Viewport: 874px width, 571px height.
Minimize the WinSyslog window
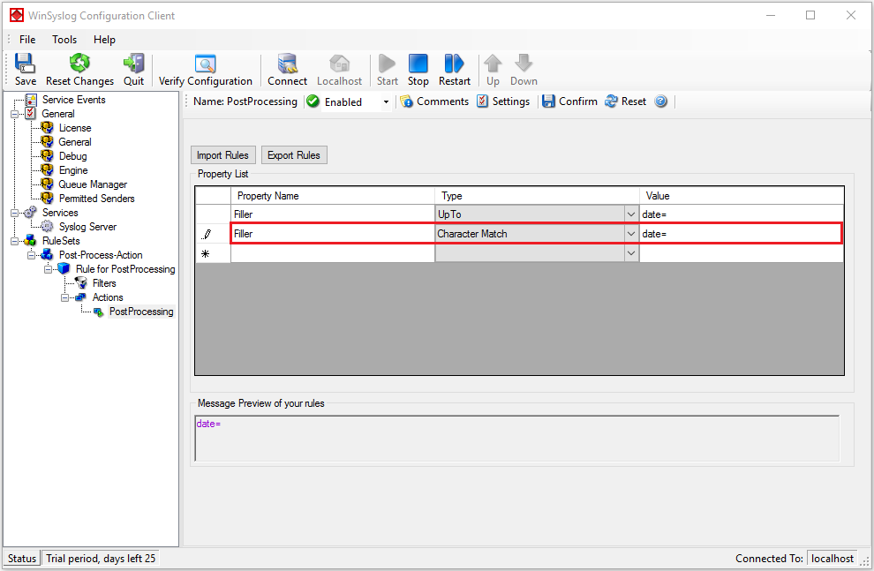tap(771, 16)
